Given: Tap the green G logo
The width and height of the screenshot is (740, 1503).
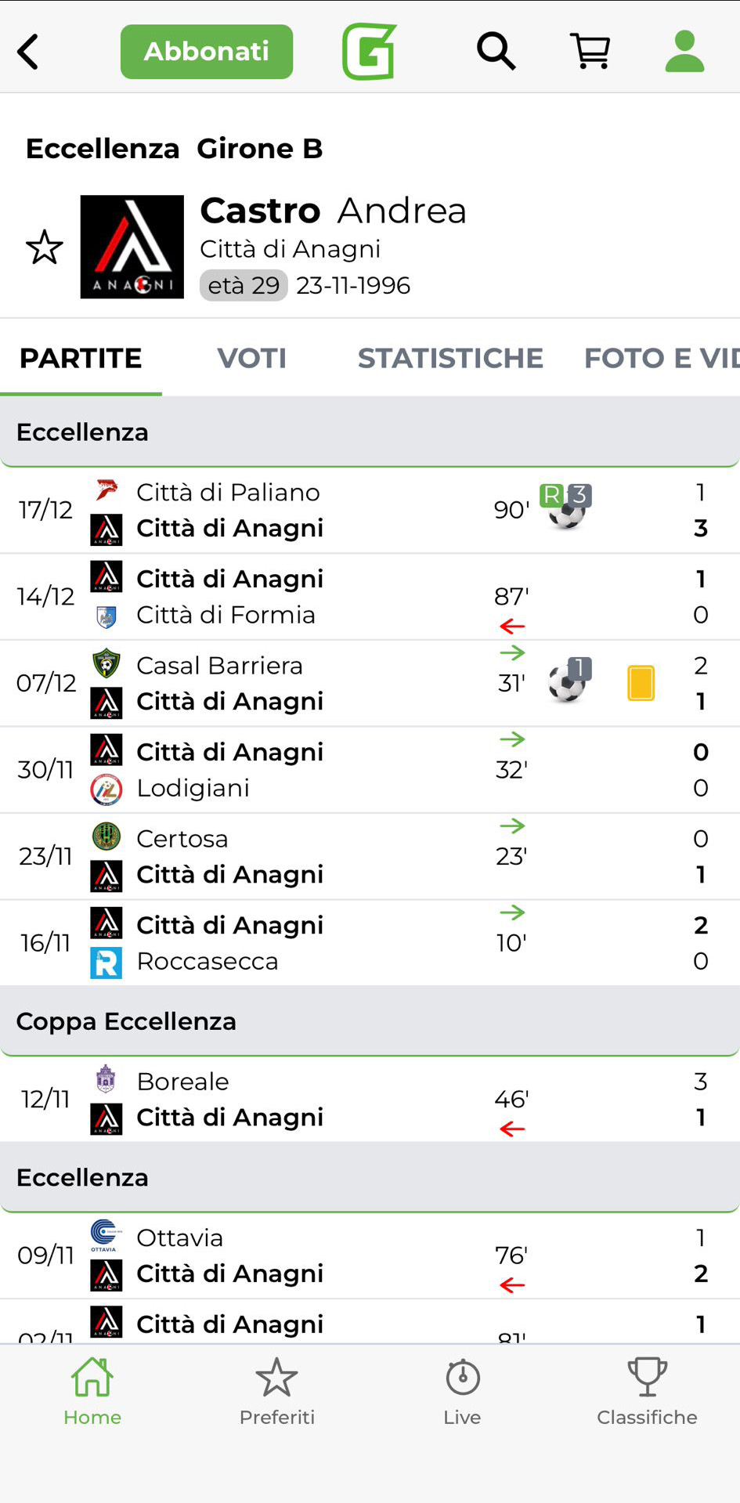Looking at the screenshot, I should (x=369, y=52).
